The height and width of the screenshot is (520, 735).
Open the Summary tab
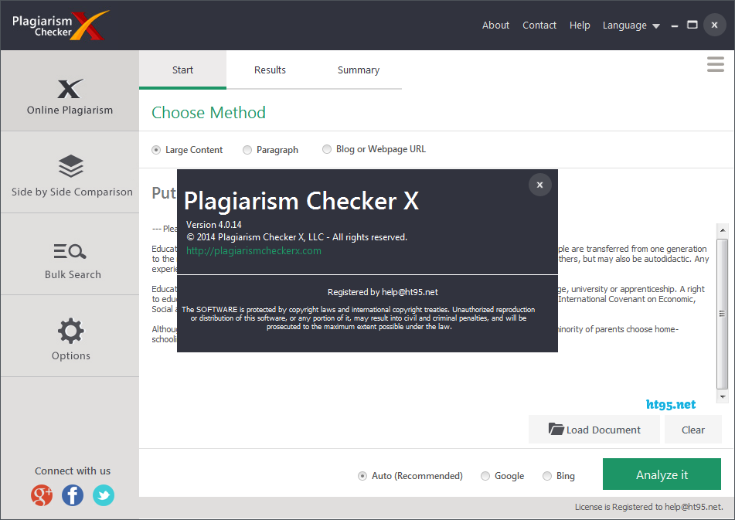pyautogui.click(x=358, y=70)
